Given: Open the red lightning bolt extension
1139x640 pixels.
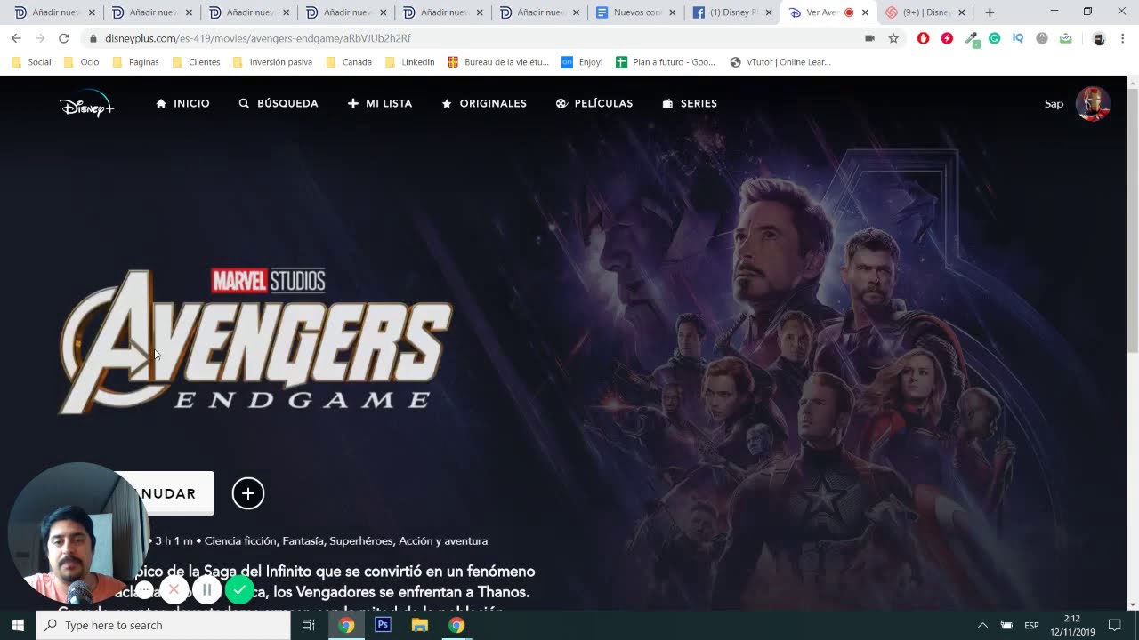Looking at the screenshot, I should [947, 38].
